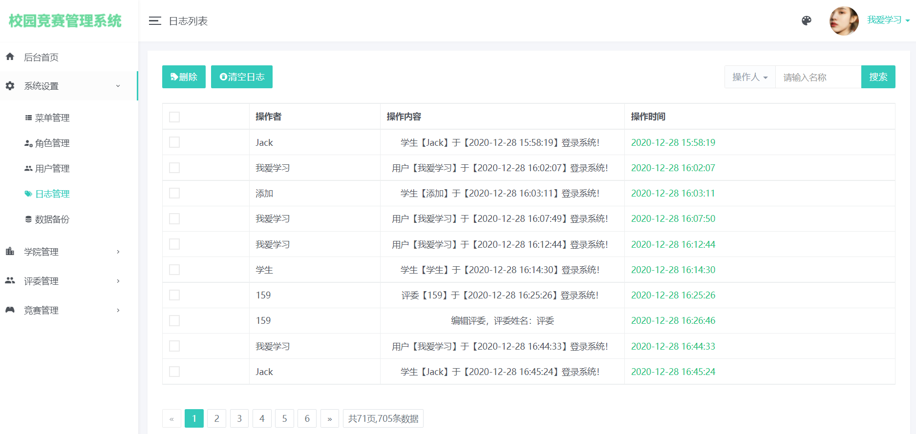Click the hamburger menu toggle icon

(155, 21)
